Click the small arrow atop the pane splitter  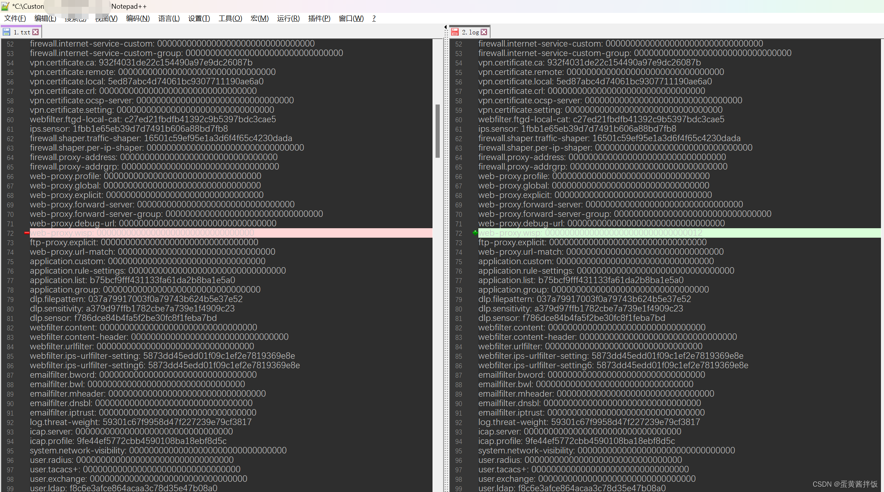[x=445, y=27]
